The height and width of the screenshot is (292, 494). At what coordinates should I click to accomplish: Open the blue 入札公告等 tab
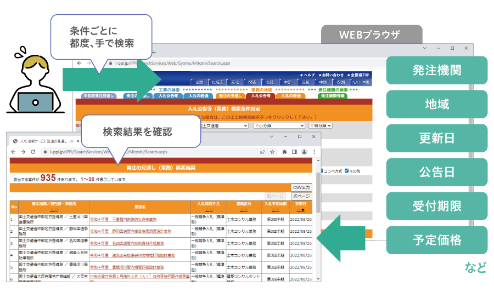[169, 96]
